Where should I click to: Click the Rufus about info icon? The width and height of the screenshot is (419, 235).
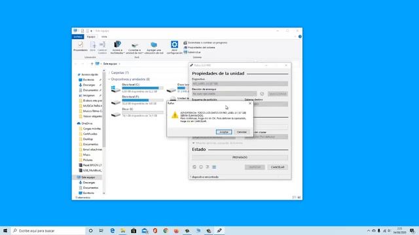[x=201, y=167]
